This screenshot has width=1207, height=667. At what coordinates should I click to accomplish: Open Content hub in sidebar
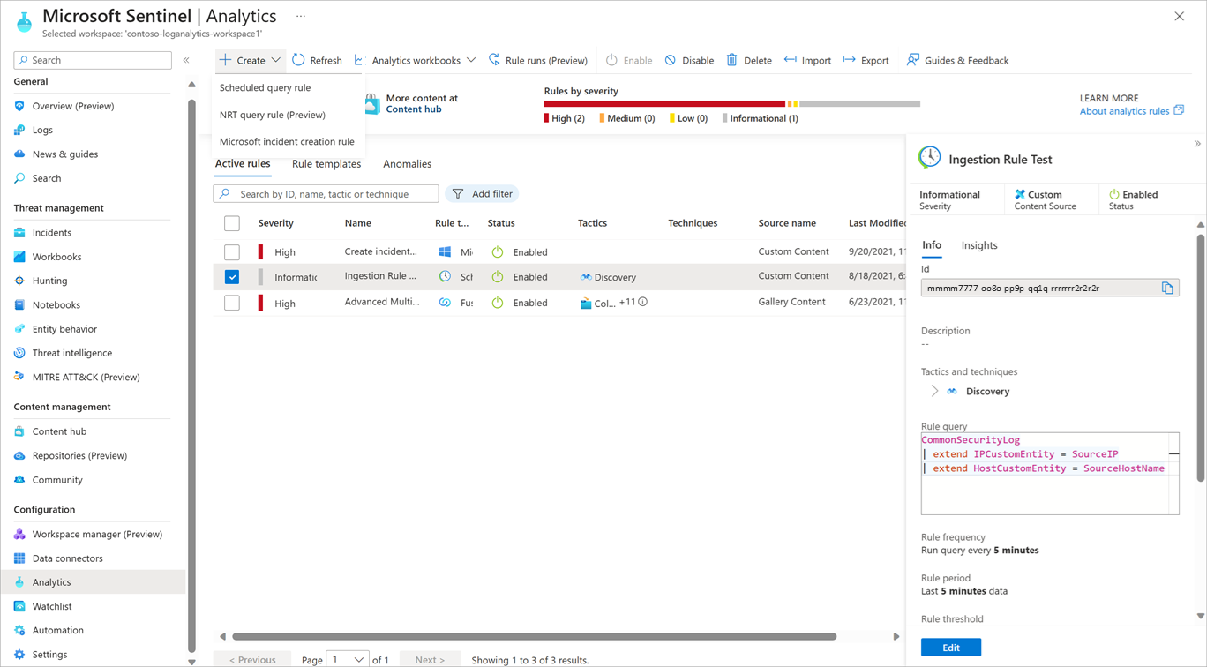click(x=59, y=431)
